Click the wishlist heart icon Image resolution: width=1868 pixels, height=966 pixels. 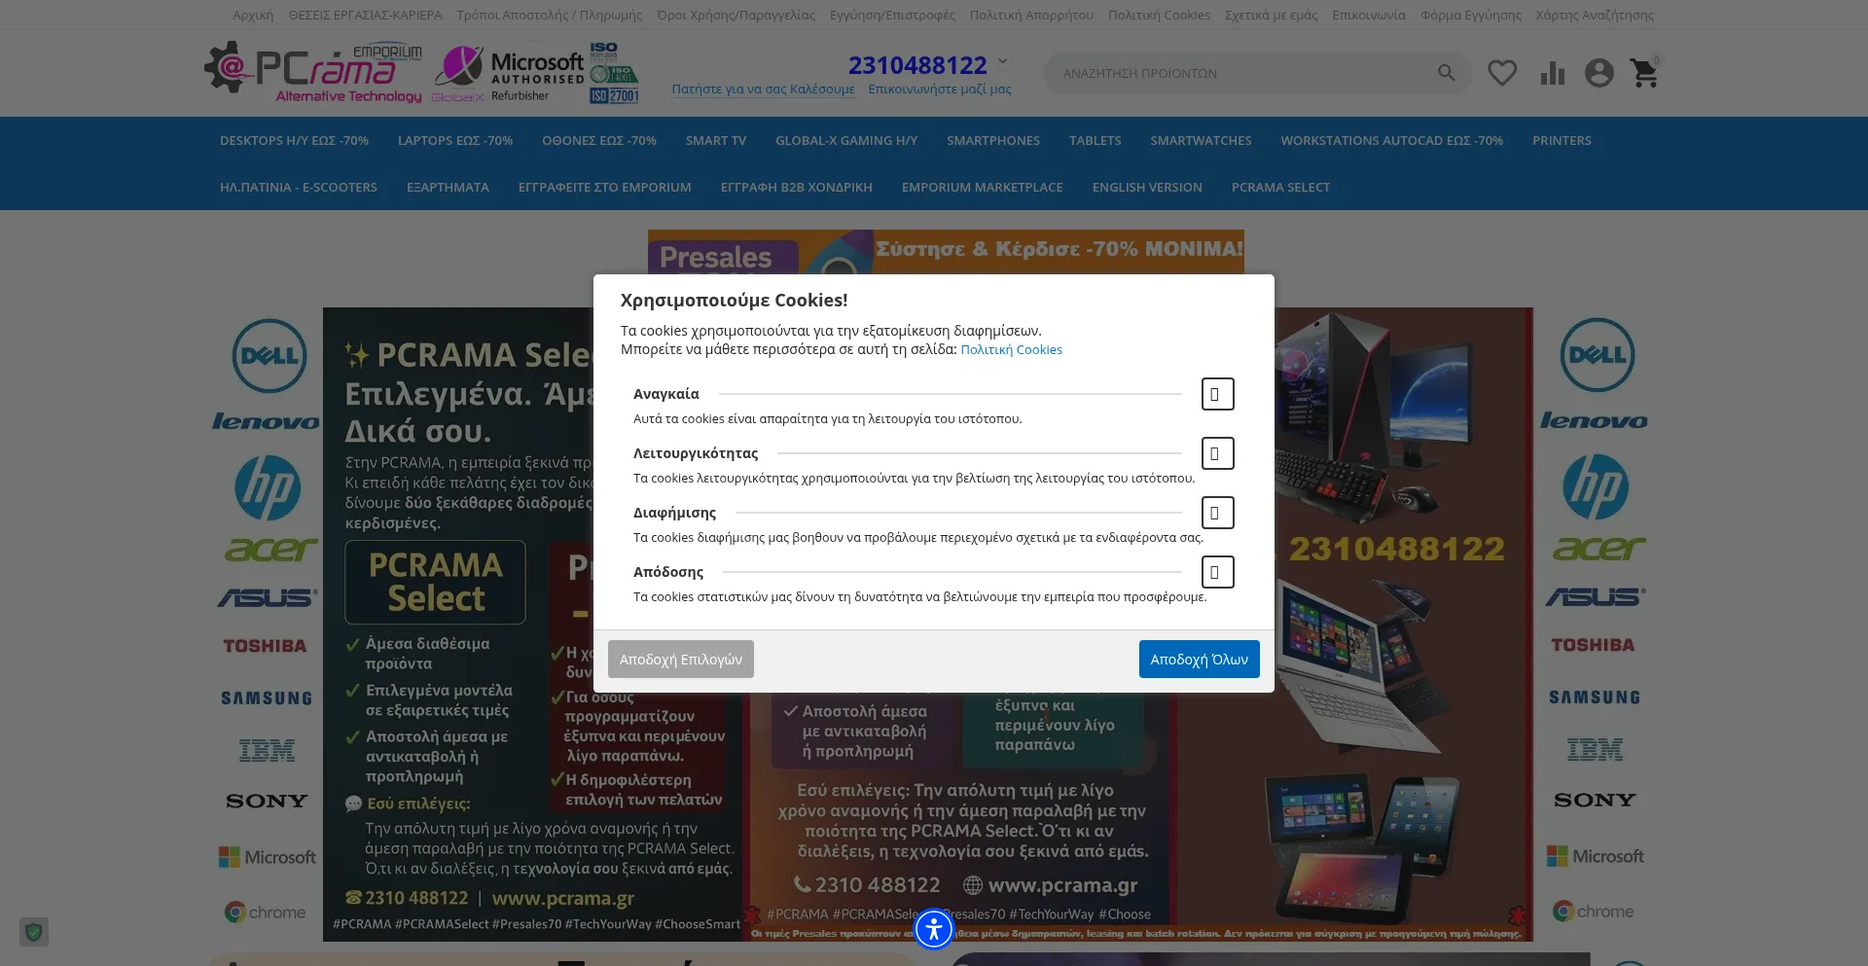tap(1502, 73)
